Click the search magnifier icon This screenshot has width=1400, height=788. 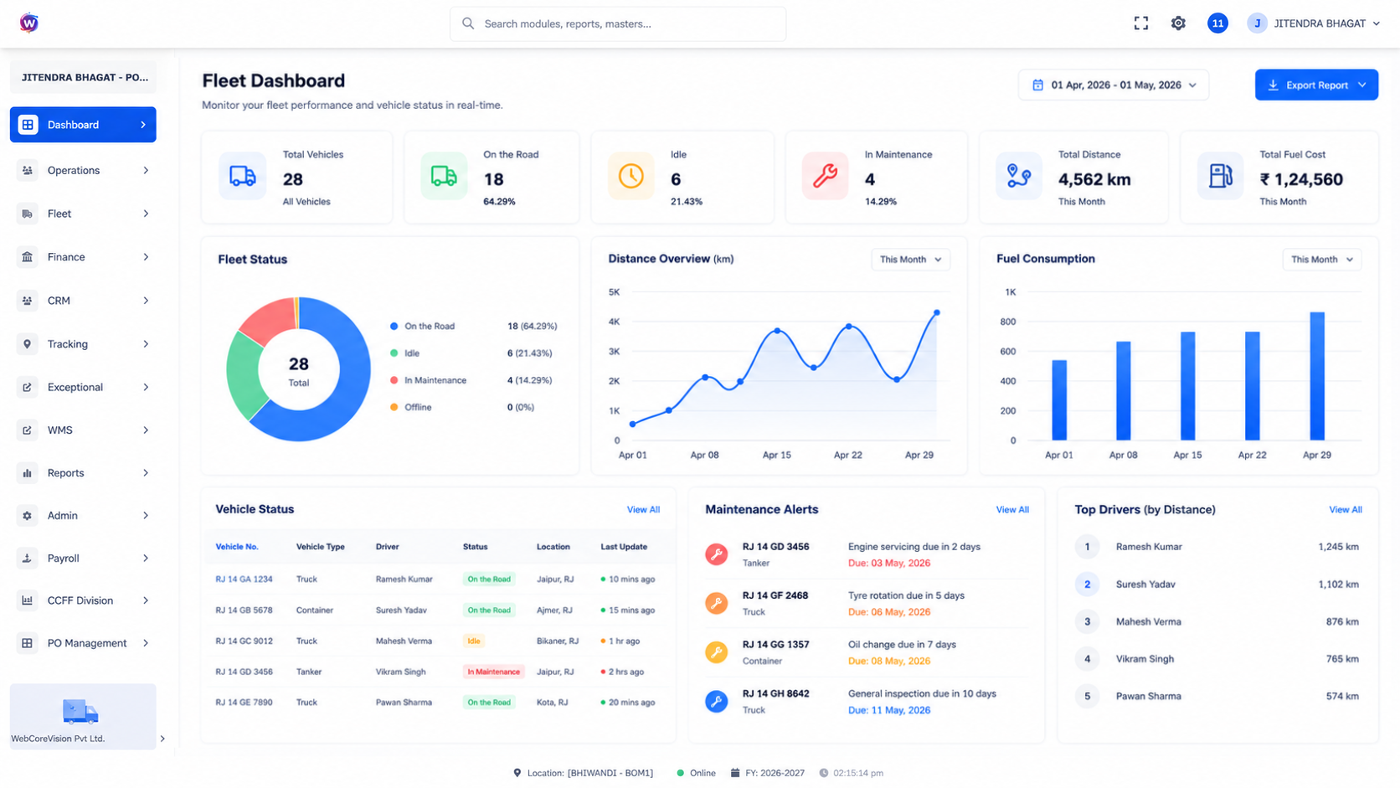pyautogui.click(x=468, y=23)
